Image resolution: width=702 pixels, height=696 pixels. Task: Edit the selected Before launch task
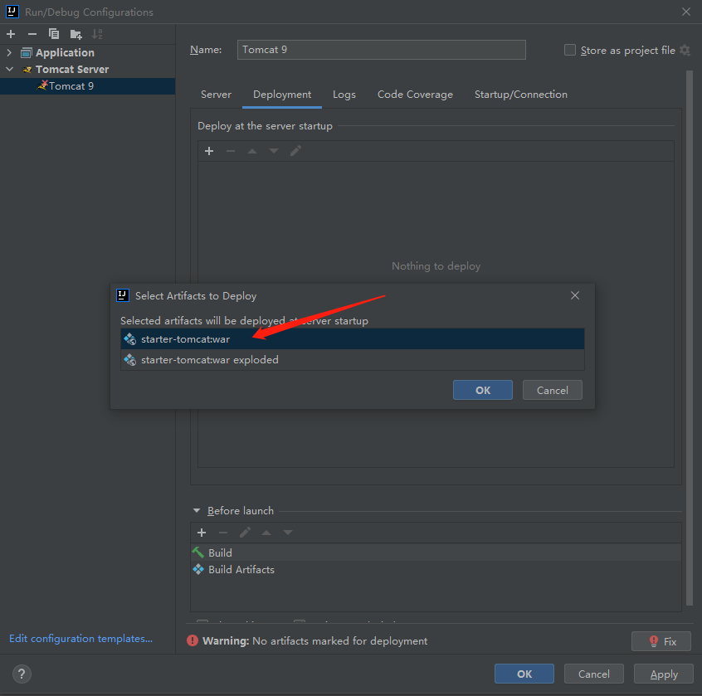(x=245, y=533)
